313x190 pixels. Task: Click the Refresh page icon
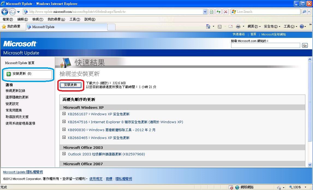219,12
